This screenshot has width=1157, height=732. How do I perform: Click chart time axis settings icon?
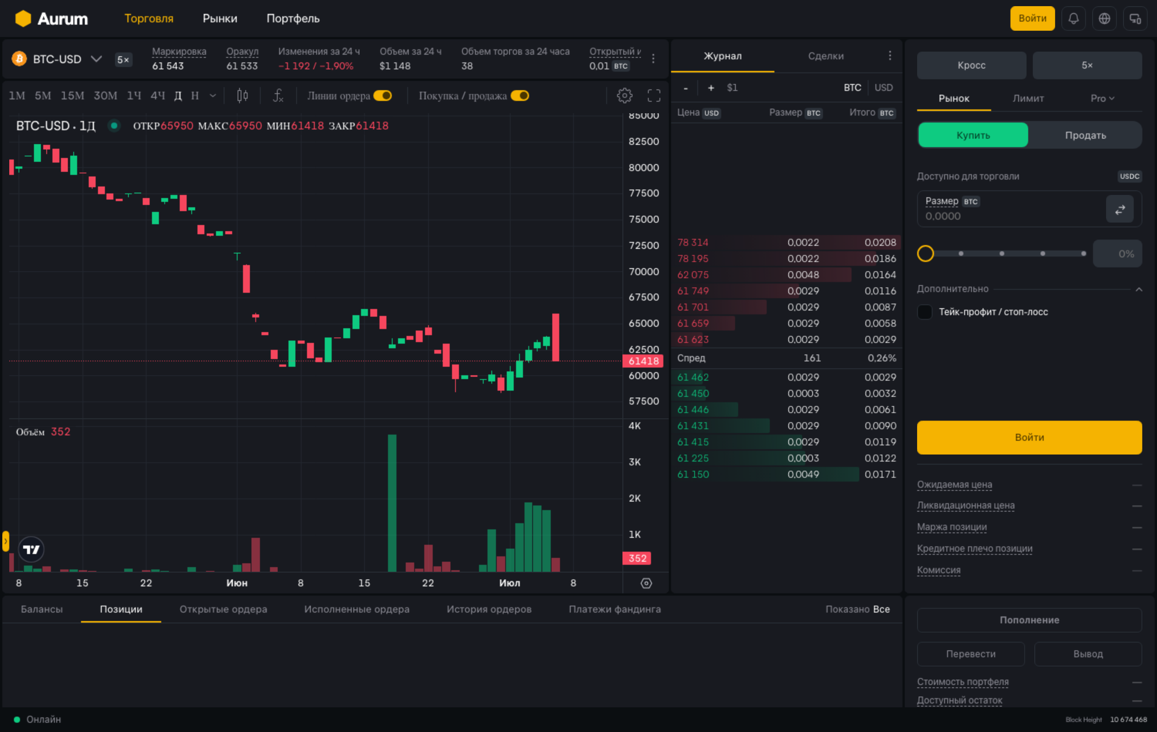click(646, 583)
